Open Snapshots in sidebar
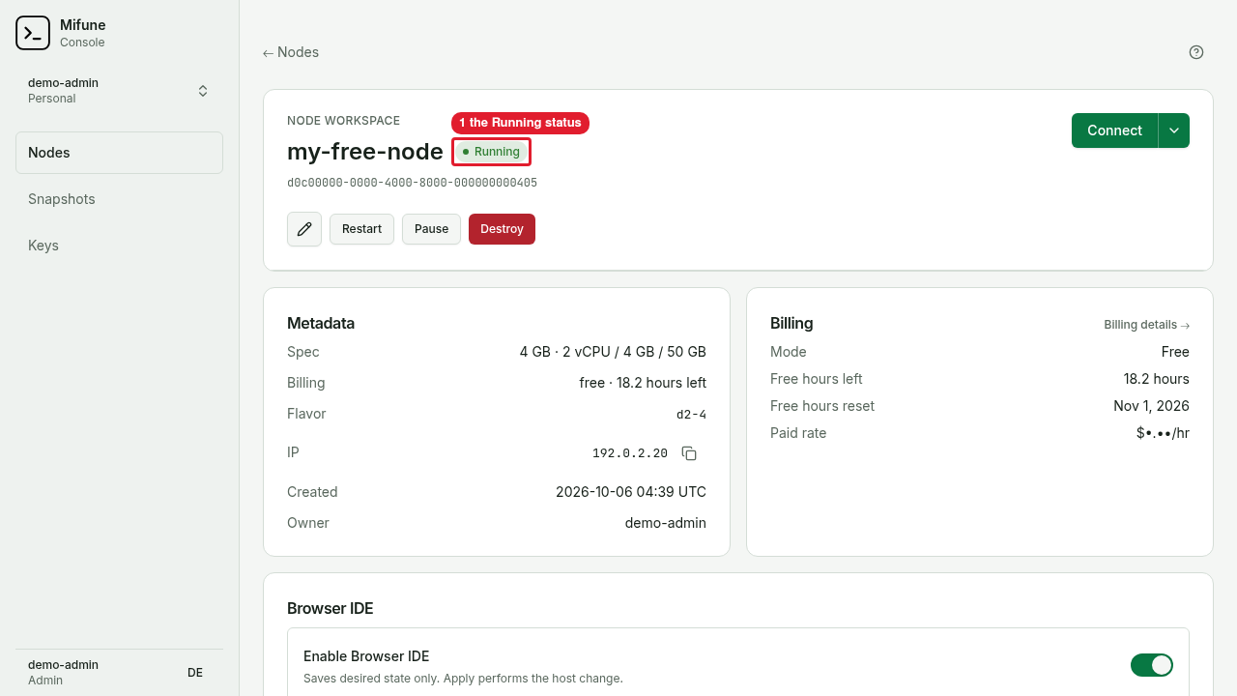Image resolution: width=1237 pixels, height=696 pixels. coord(119,199)
